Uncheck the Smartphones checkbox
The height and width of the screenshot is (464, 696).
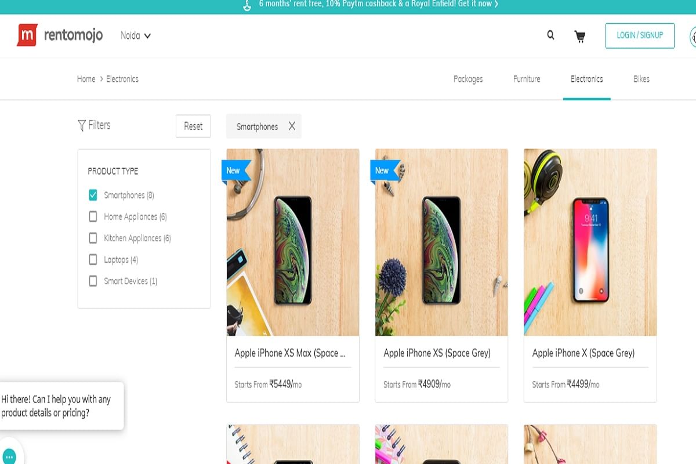click(x=93, y=195)
